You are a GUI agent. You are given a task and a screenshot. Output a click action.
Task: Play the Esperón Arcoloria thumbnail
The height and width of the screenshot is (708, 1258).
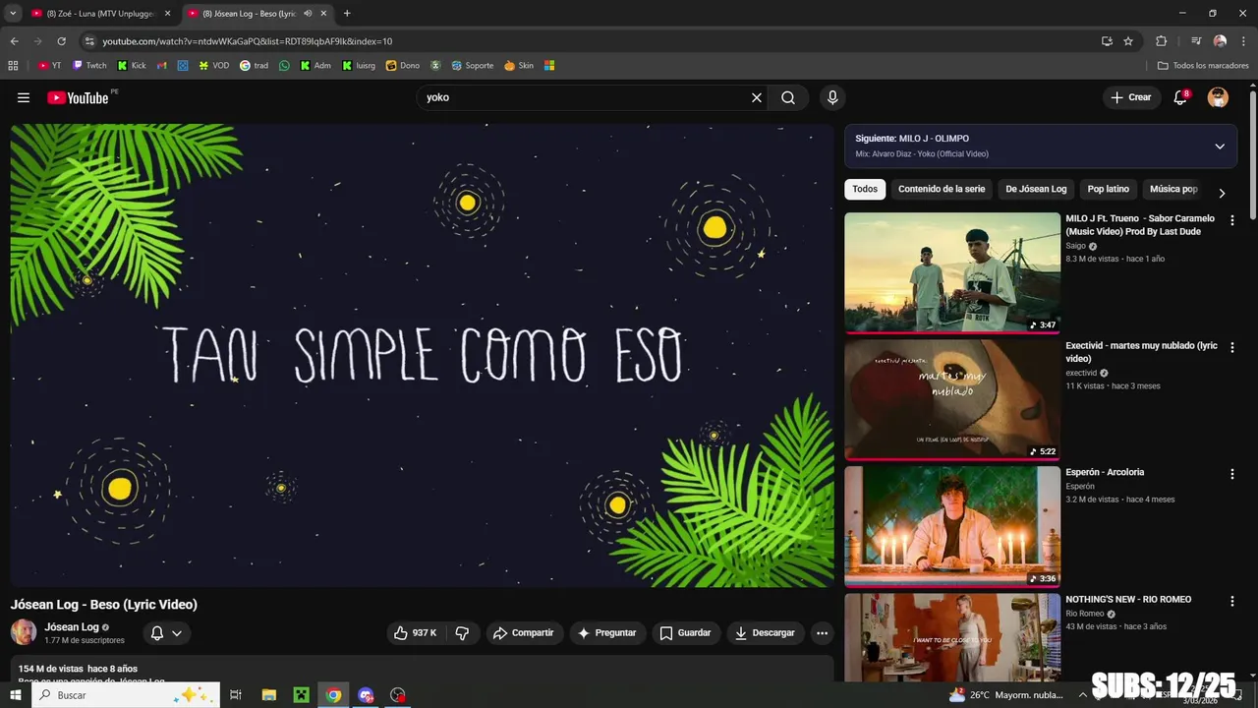tap(952, 527)
